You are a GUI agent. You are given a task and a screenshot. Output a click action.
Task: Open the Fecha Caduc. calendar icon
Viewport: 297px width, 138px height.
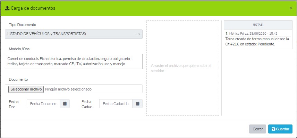[137, 104]
